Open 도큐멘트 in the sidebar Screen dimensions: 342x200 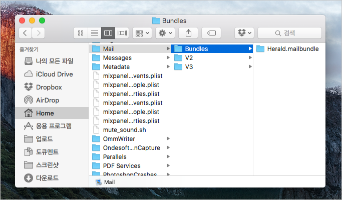(x=52, y=152)
